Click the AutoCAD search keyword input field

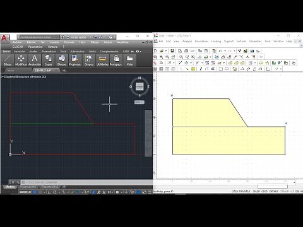pyautogui.click(x=40, y=37)
